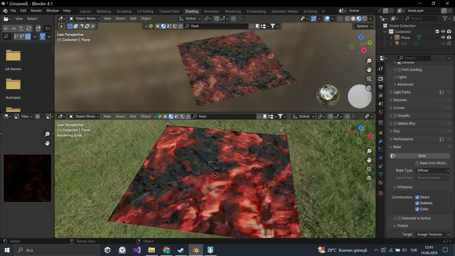Disable the Indirect contribution checkbox

pyautogui.click(x=417, y=203)
